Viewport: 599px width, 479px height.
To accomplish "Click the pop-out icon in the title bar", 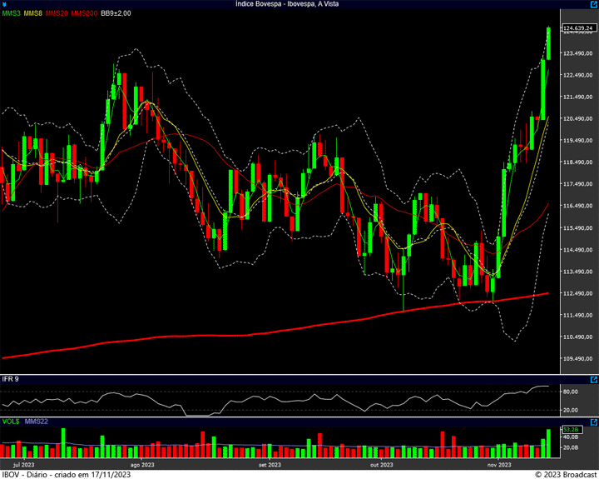I will 592,4.
